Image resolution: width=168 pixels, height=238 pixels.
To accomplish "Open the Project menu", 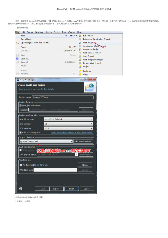I will pyautogui.click(x=57, y=32).
